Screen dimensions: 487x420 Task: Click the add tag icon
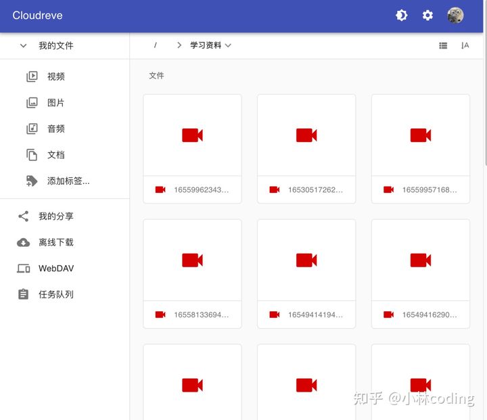pyautogui.click(x=32, y=181)
